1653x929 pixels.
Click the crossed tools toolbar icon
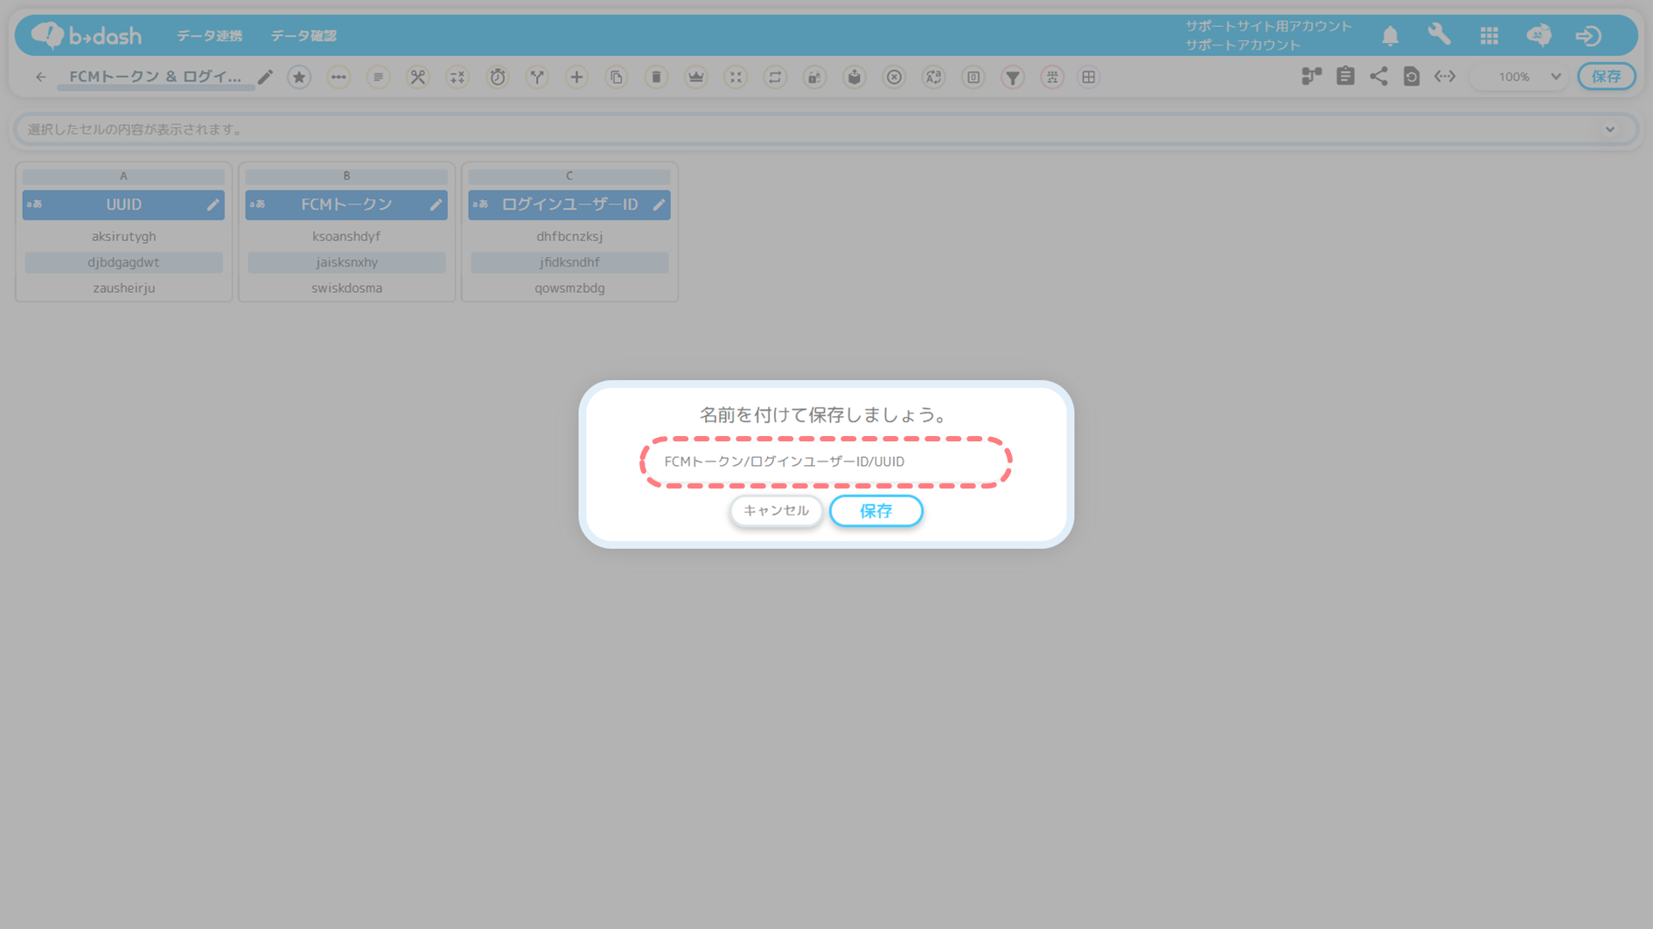[x=418, y=77]
